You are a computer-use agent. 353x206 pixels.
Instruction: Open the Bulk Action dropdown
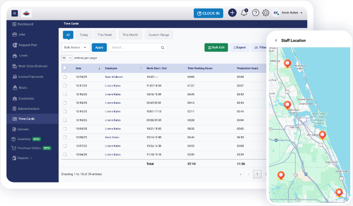tap(75, 47)
